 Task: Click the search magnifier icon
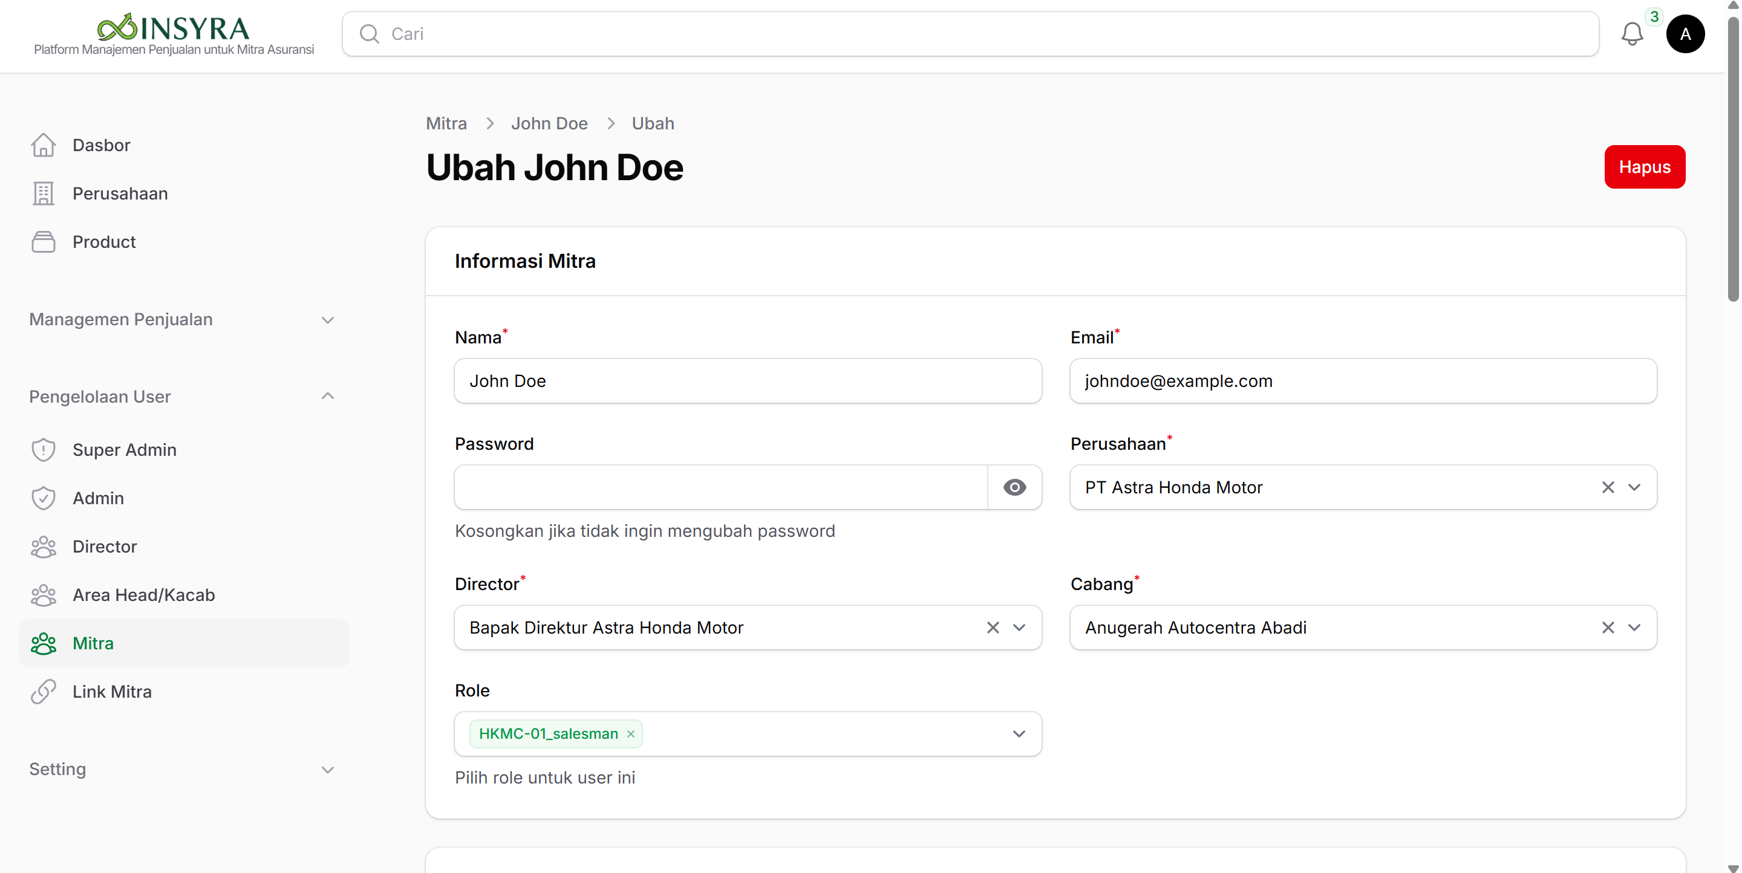369,34
